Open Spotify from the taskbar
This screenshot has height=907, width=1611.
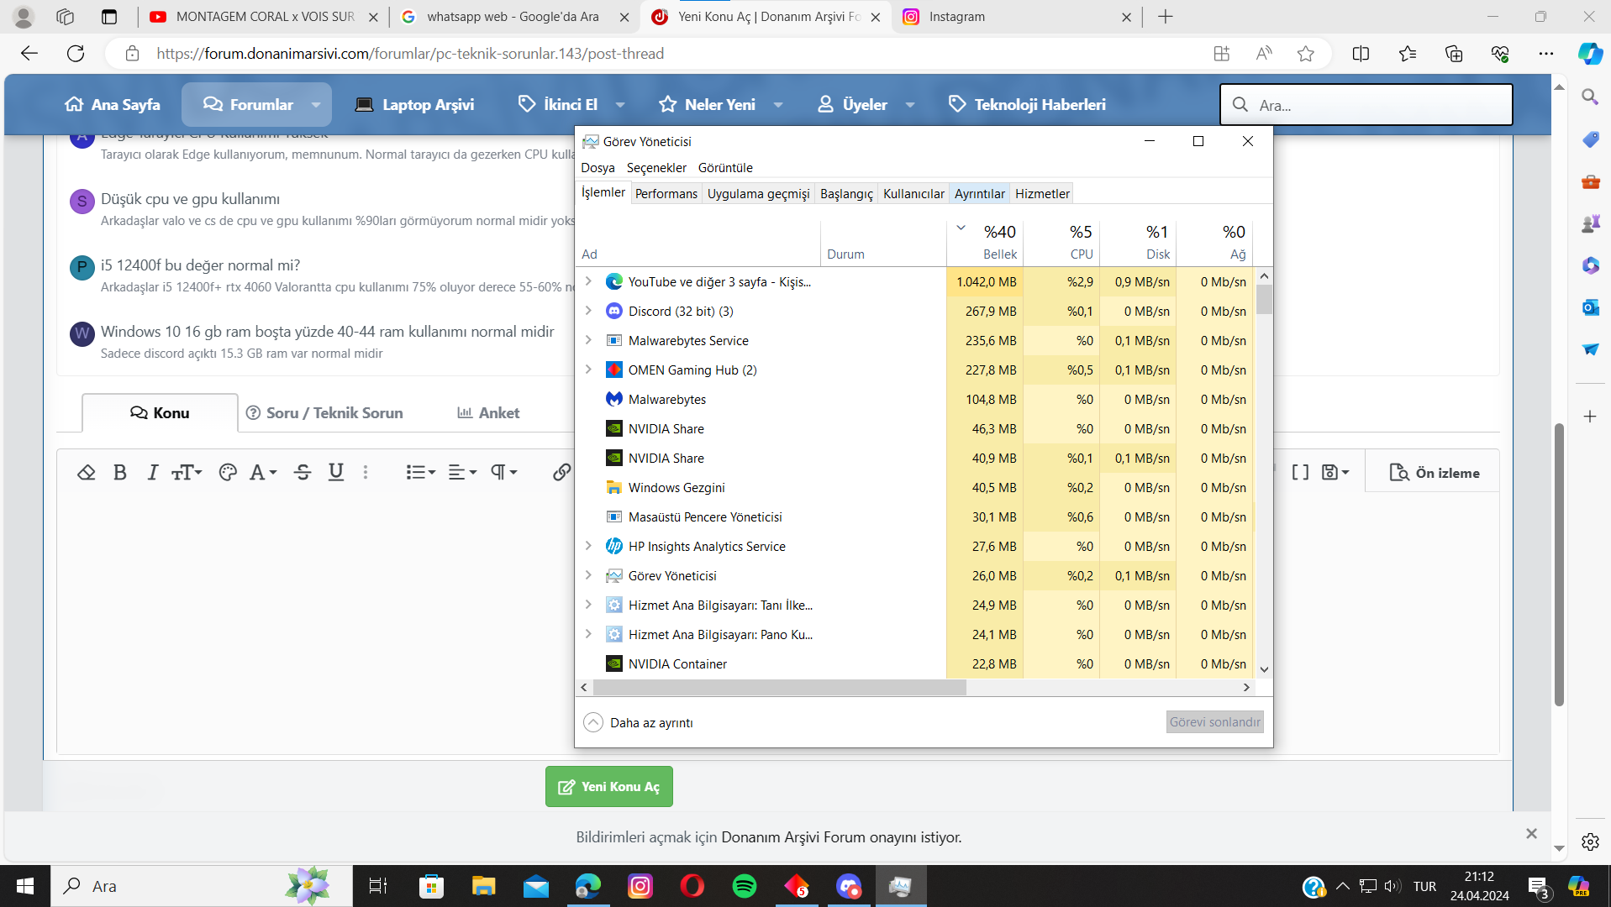point(744,886)
